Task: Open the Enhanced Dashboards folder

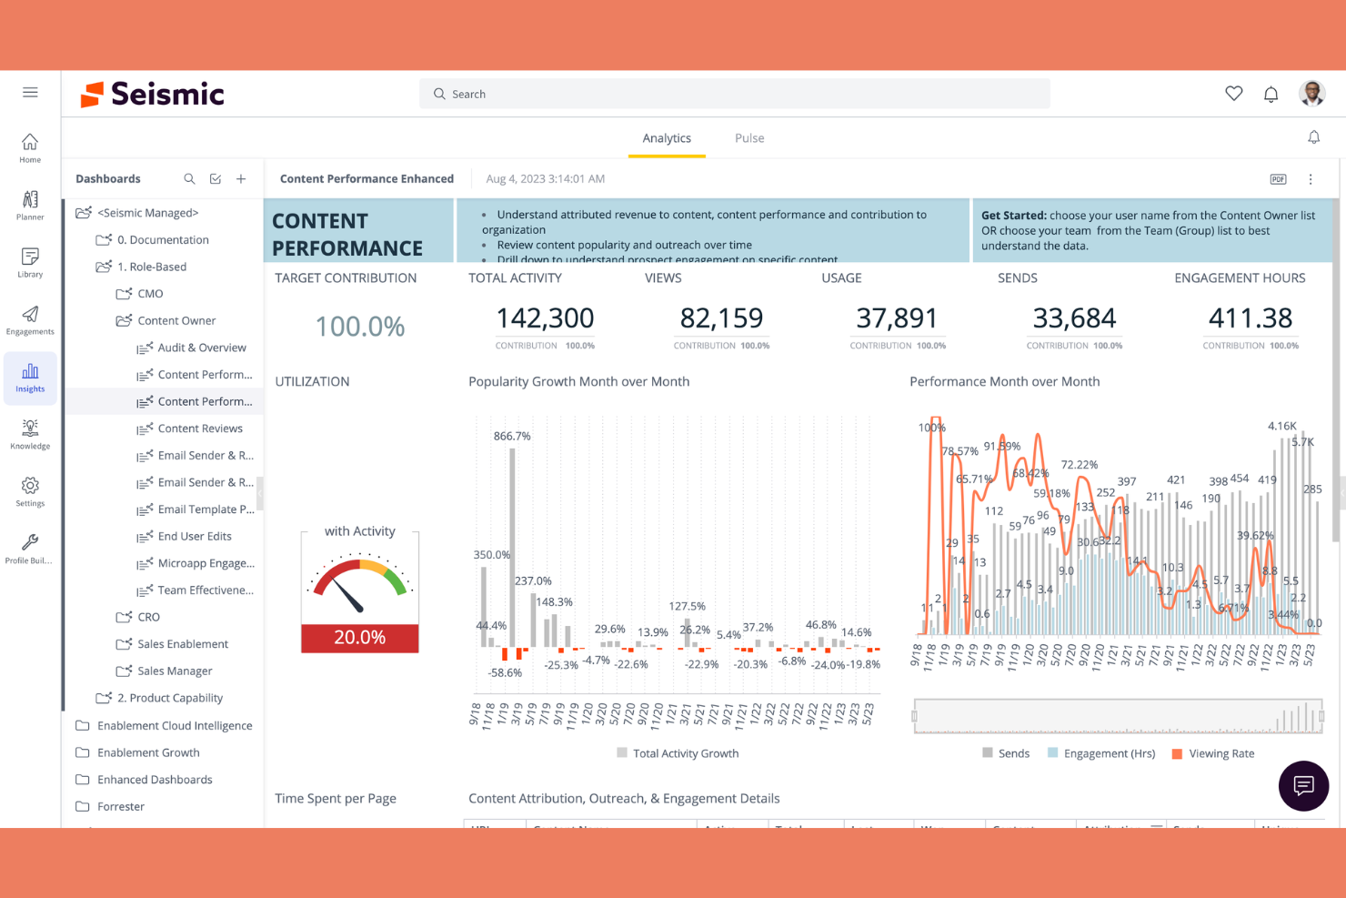Action: [145, 780]
